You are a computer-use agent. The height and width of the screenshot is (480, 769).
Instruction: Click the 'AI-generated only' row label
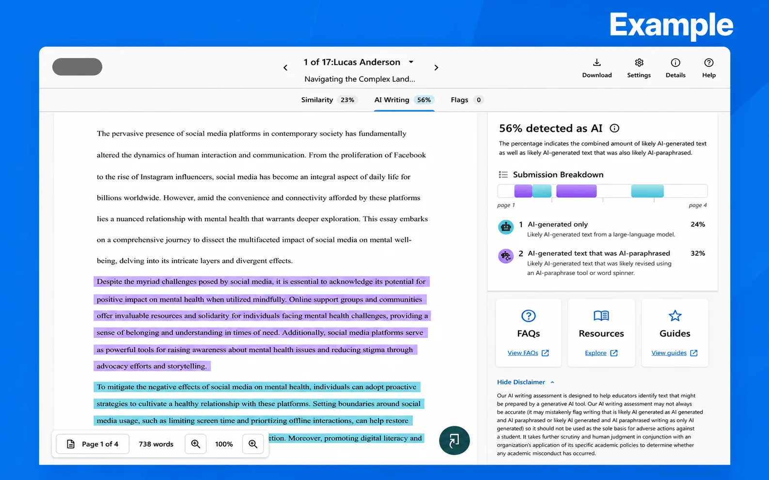[558, 224]
